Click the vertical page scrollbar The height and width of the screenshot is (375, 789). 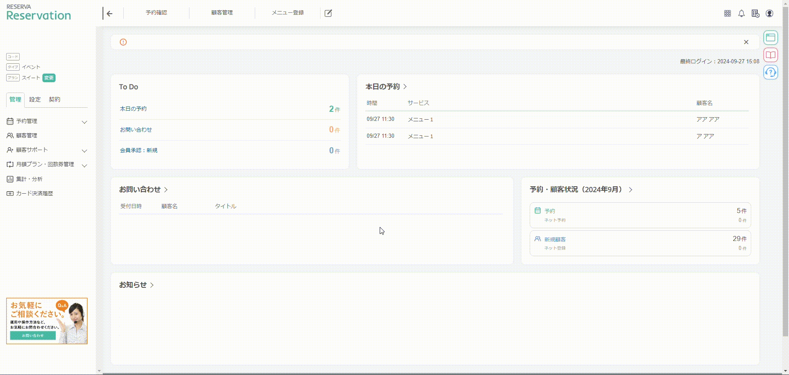pyautogui.click(x=785, y=173)
